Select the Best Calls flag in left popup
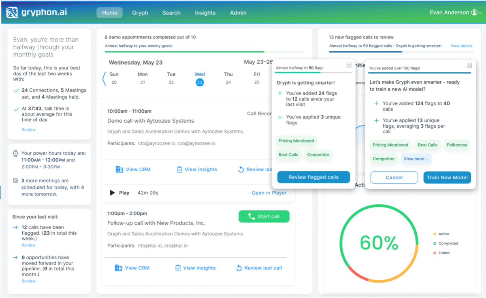486x298 pixels. pos(288,155)
